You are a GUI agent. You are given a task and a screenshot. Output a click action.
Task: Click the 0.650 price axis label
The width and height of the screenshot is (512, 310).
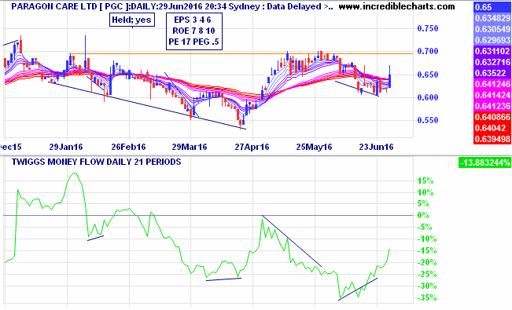tap(428, 75)
